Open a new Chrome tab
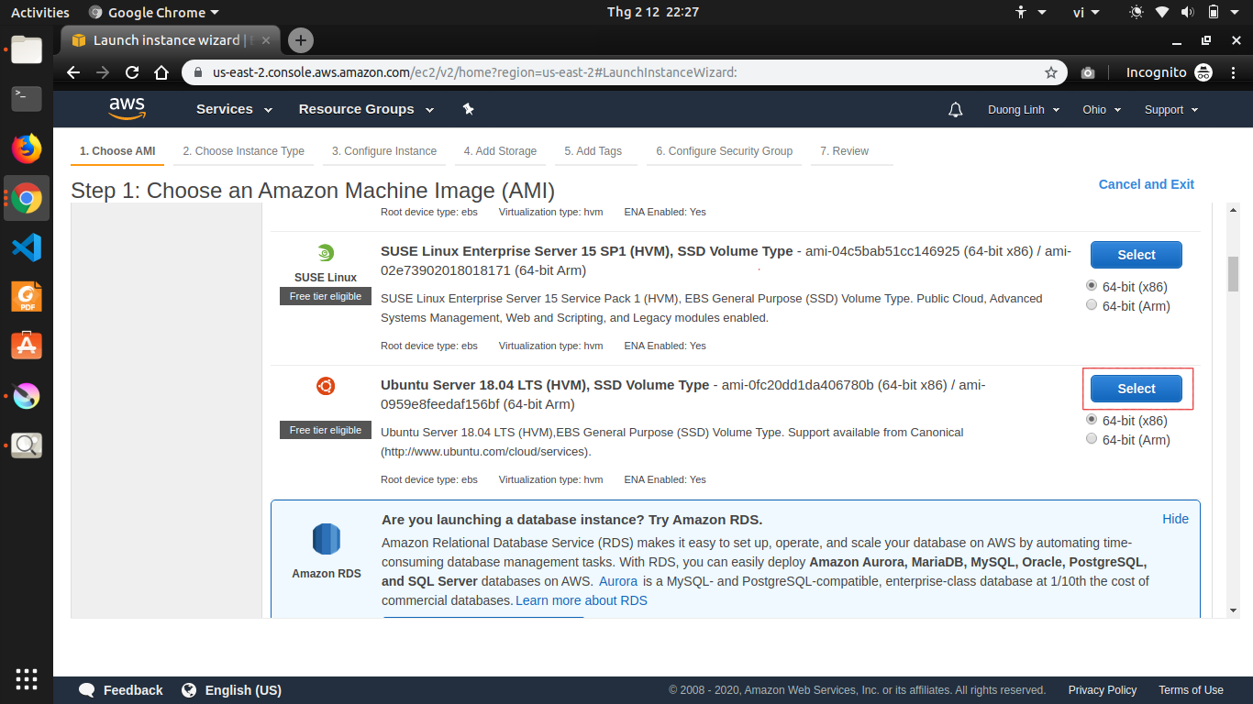This screenshot has width=1253, height=704. tap(300, 40)
